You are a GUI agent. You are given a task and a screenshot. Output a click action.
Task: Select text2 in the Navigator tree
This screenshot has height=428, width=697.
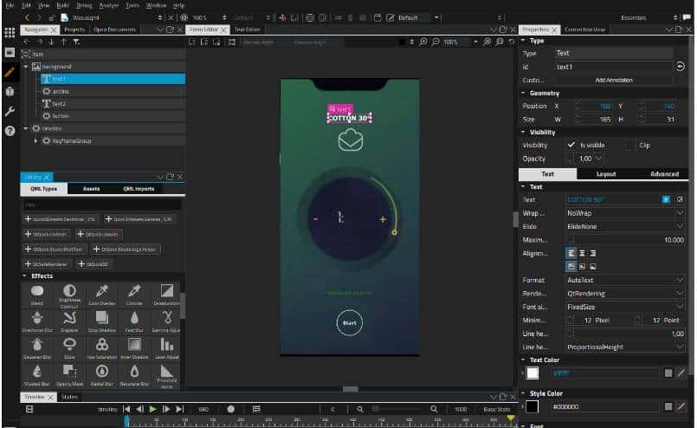coord(111,104)
